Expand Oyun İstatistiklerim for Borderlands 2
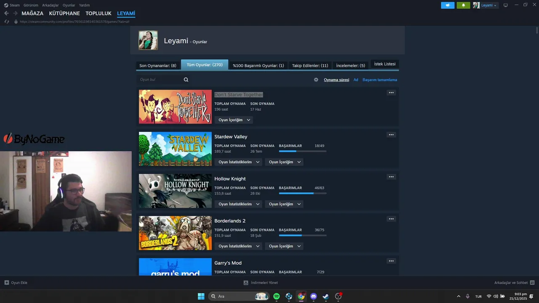This screenshot has height=303, width=539. (238, 246)
